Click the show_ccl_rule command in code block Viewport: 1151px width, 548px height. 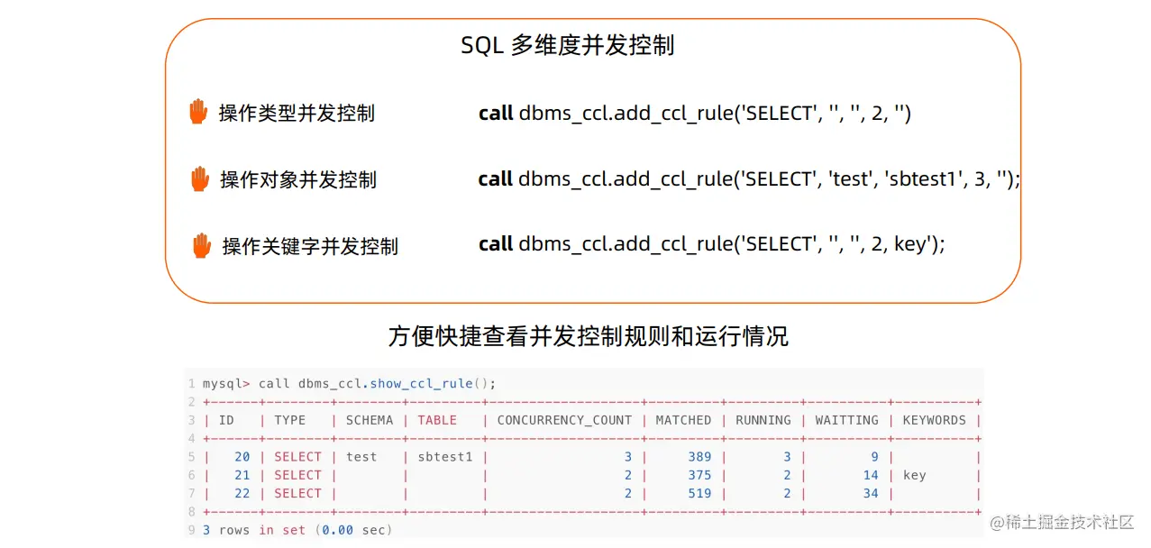pos(349,383)
